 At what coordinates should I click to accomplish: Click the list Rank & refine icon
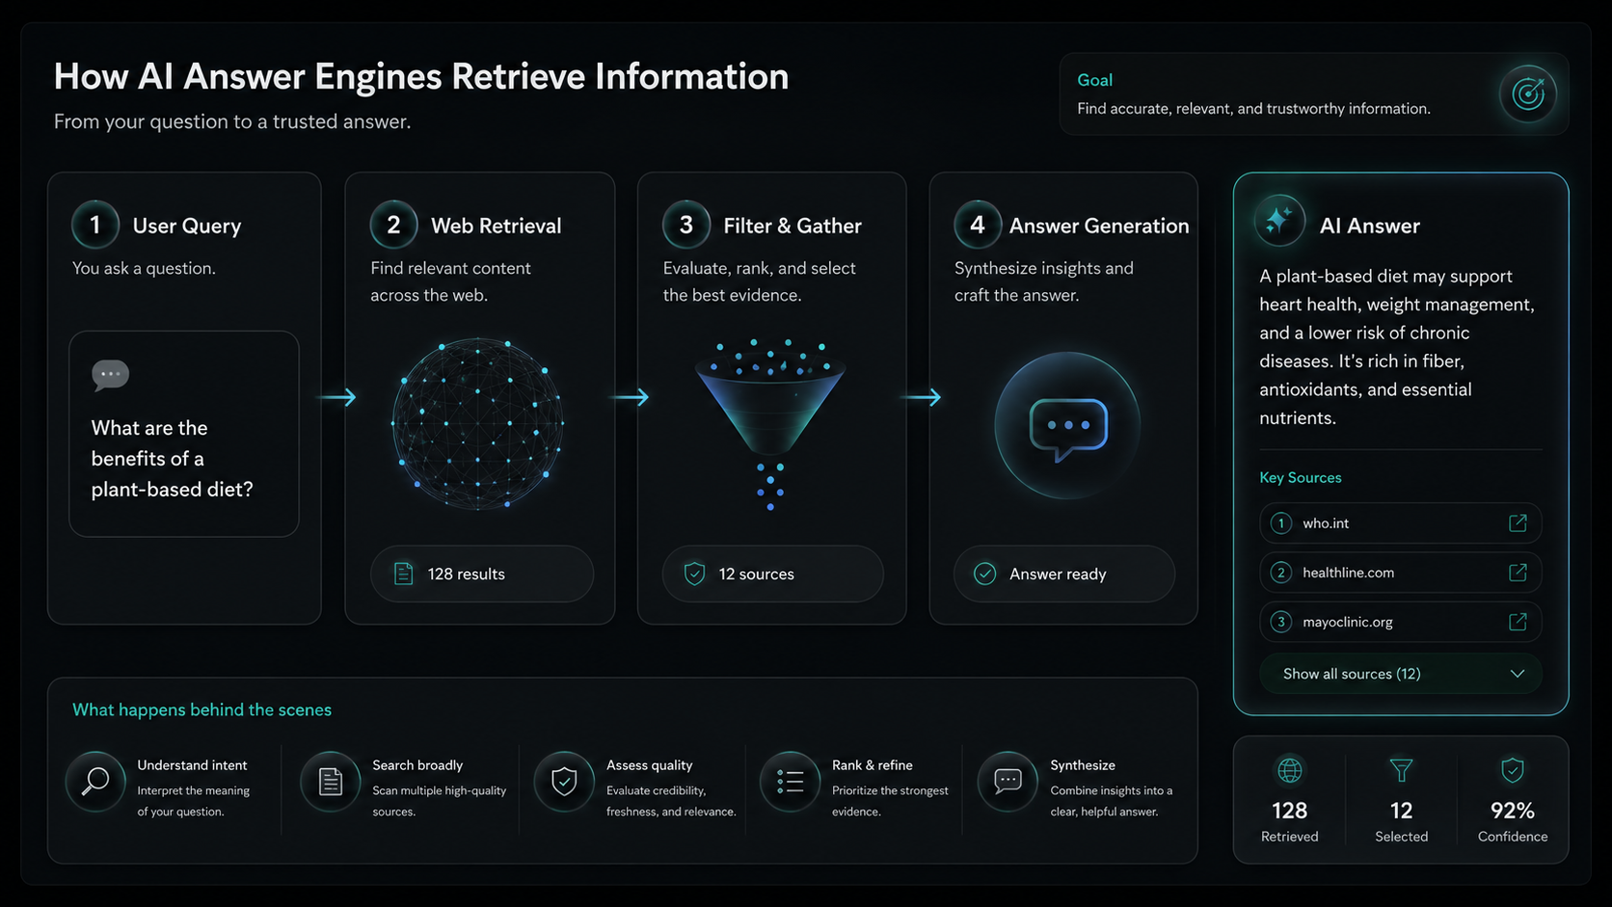coord(791,781)
